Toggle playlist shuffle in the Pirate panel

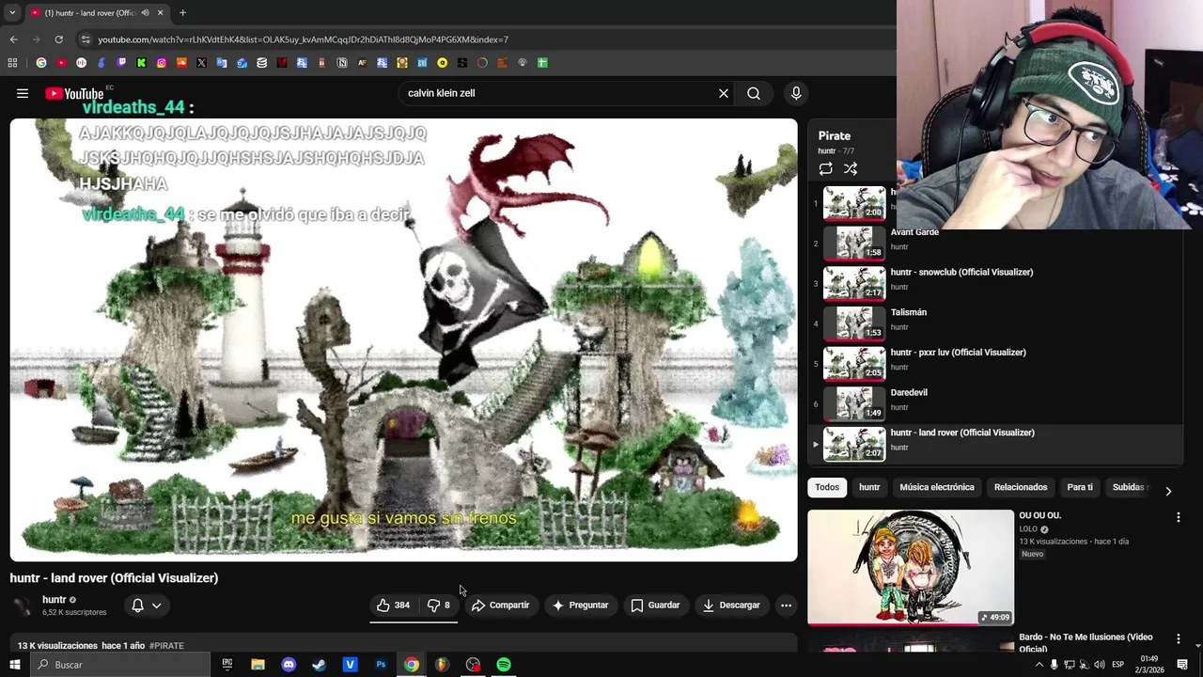(851, 169)
